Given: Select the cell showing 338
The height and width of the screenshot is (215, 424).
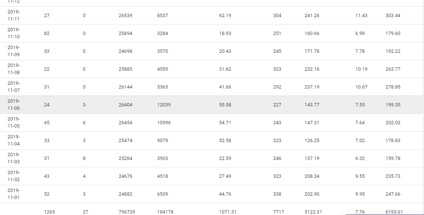Looking at the screenshot, I should (x=277, y=194).
